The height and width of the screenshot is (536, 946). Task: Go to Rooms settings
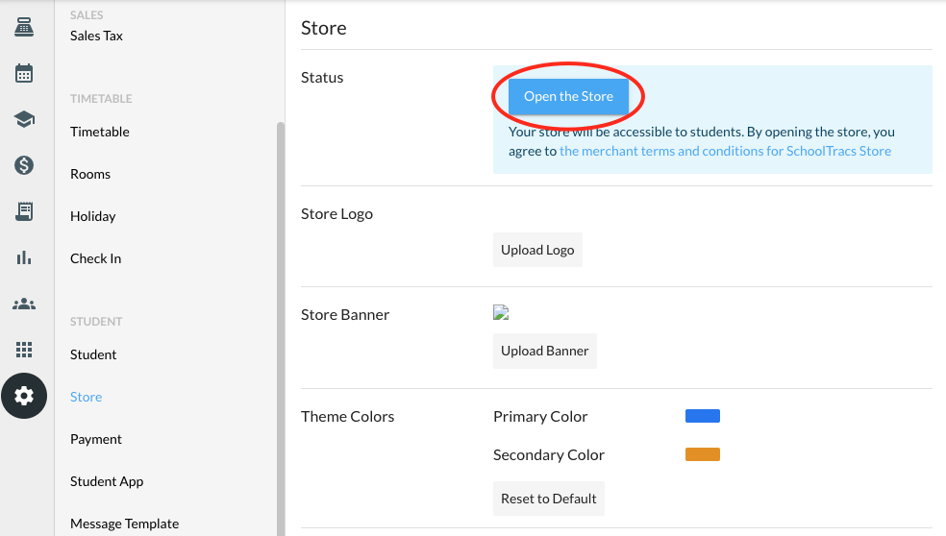point(90,174)
